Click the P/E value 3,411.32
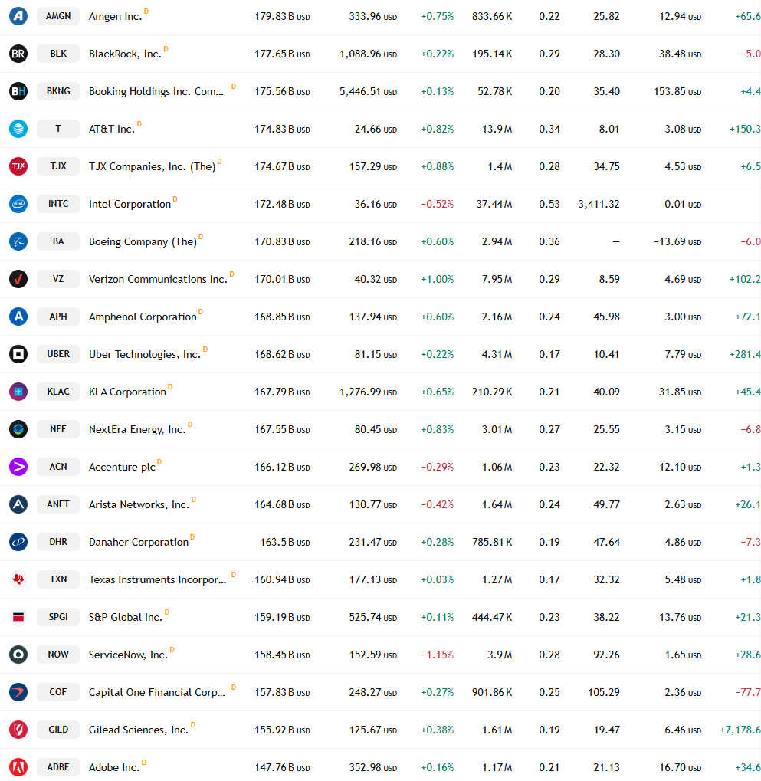761x781 pixels. [599, 204]
